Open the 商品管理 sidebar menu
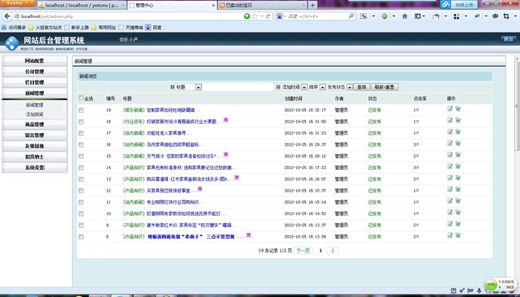520x297 pixels. tap(35, 124)
